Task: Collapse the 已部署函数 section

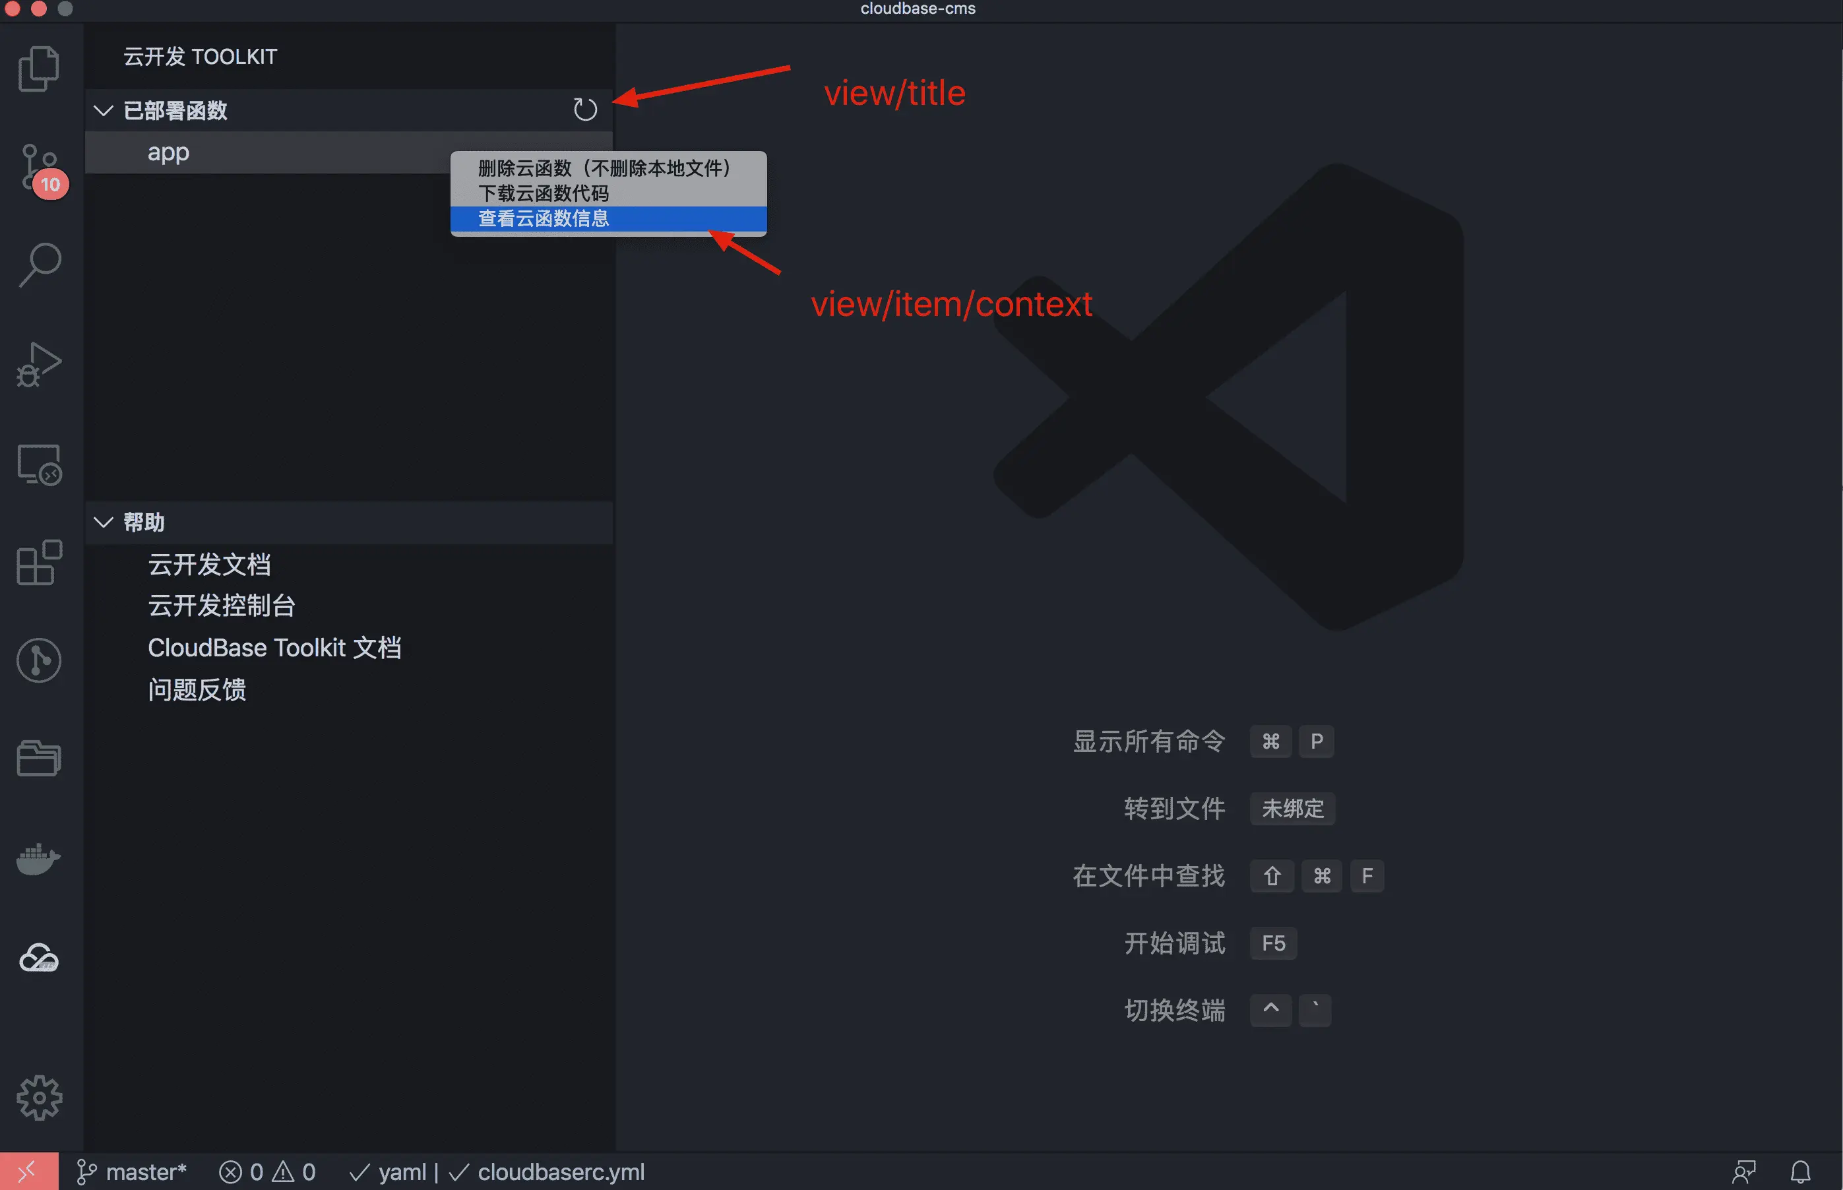Action: point(104,111)
